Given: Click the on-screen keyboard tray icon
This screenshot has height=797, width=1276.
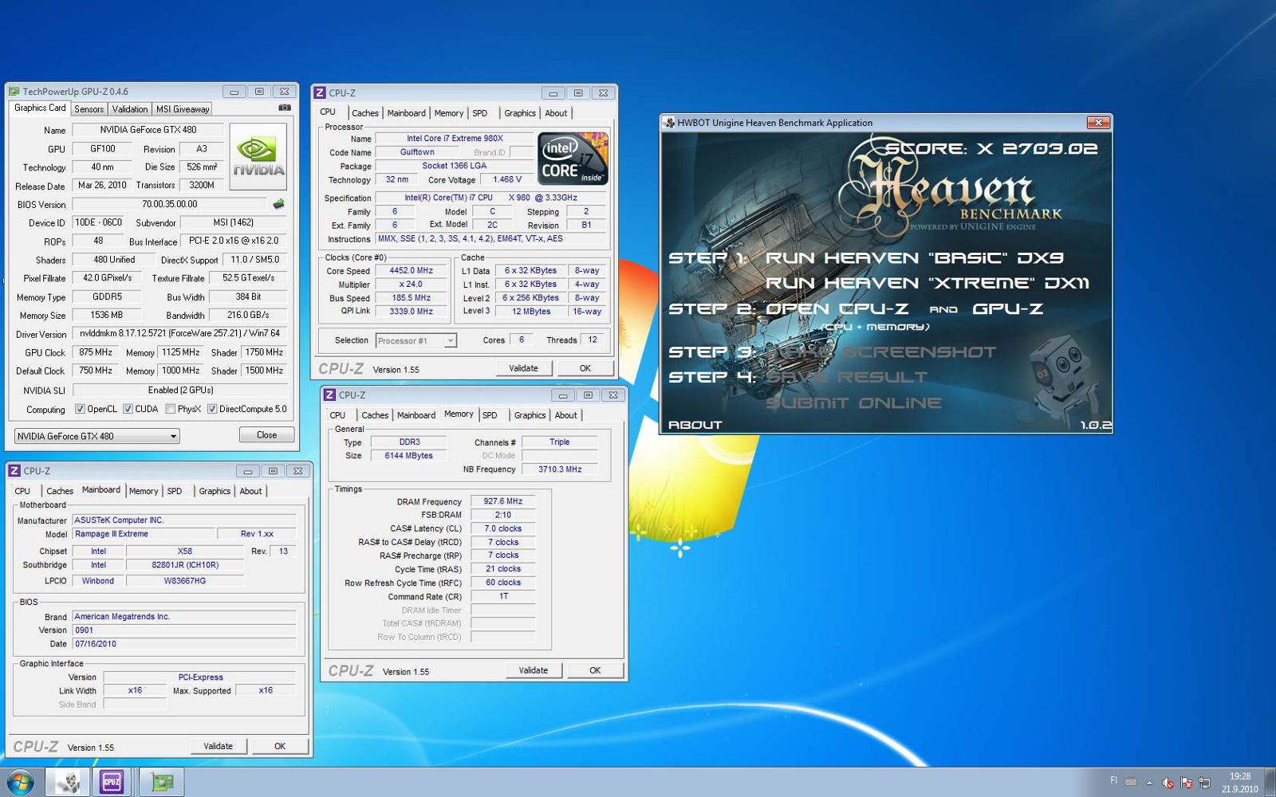Looking at the screenshot, I should click(1131, 782).
